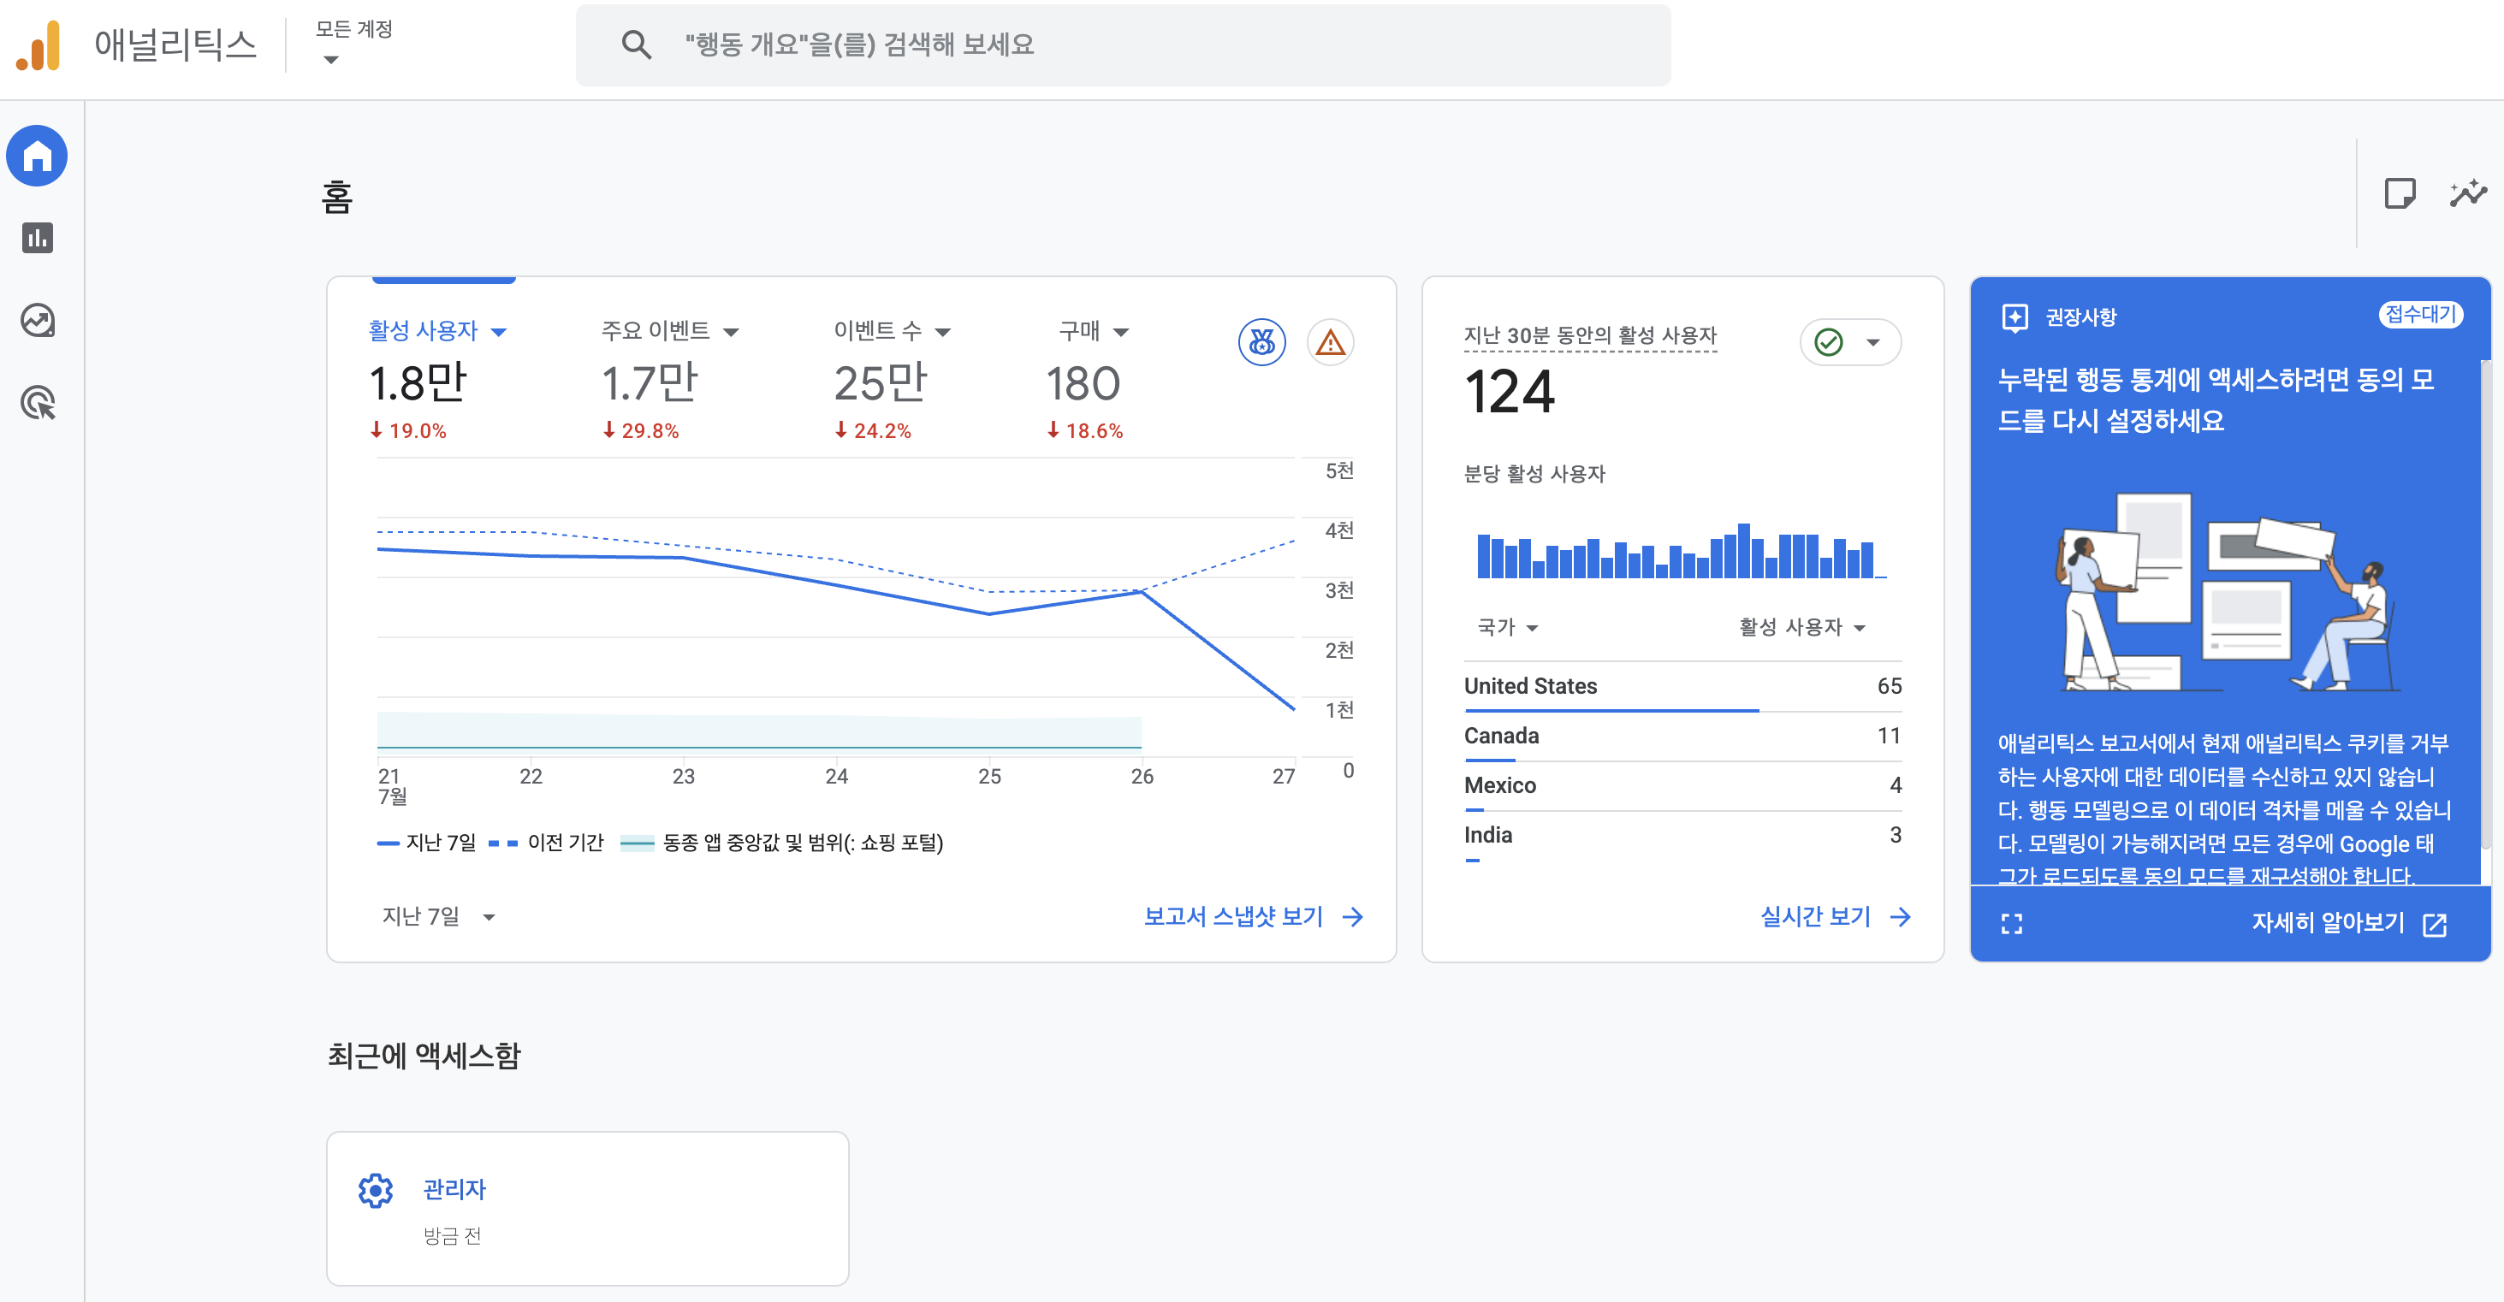The height and width of the screenshot is (1302, 2504).
Task: Open the realtime status check dropdown
Action: 1850,342
